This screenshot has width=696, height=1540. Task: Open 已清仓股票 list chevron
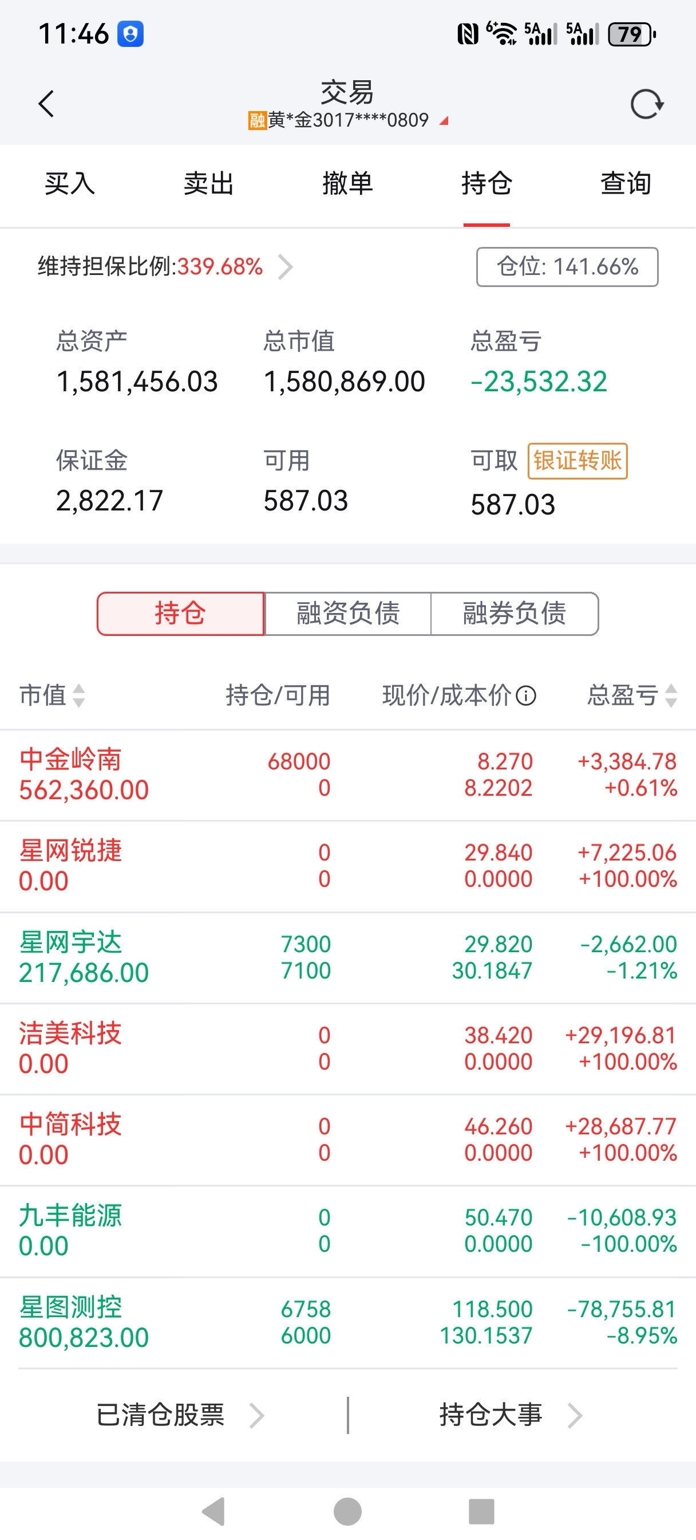[256, 1415]
